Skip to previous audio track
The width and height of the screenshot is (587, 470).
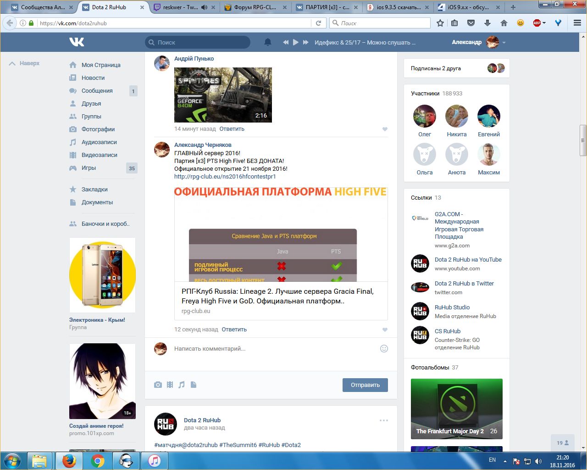point(286,42)
